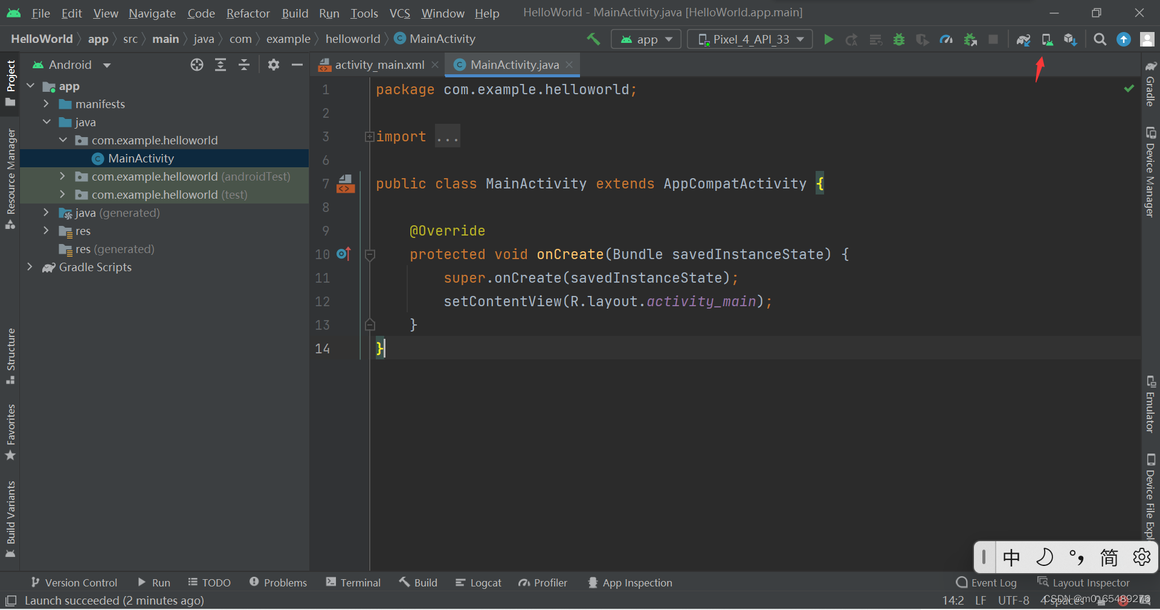Open the Event Log
This screenshot has height=610, width=1160.
pyautogui.click(x=986, y=583)
